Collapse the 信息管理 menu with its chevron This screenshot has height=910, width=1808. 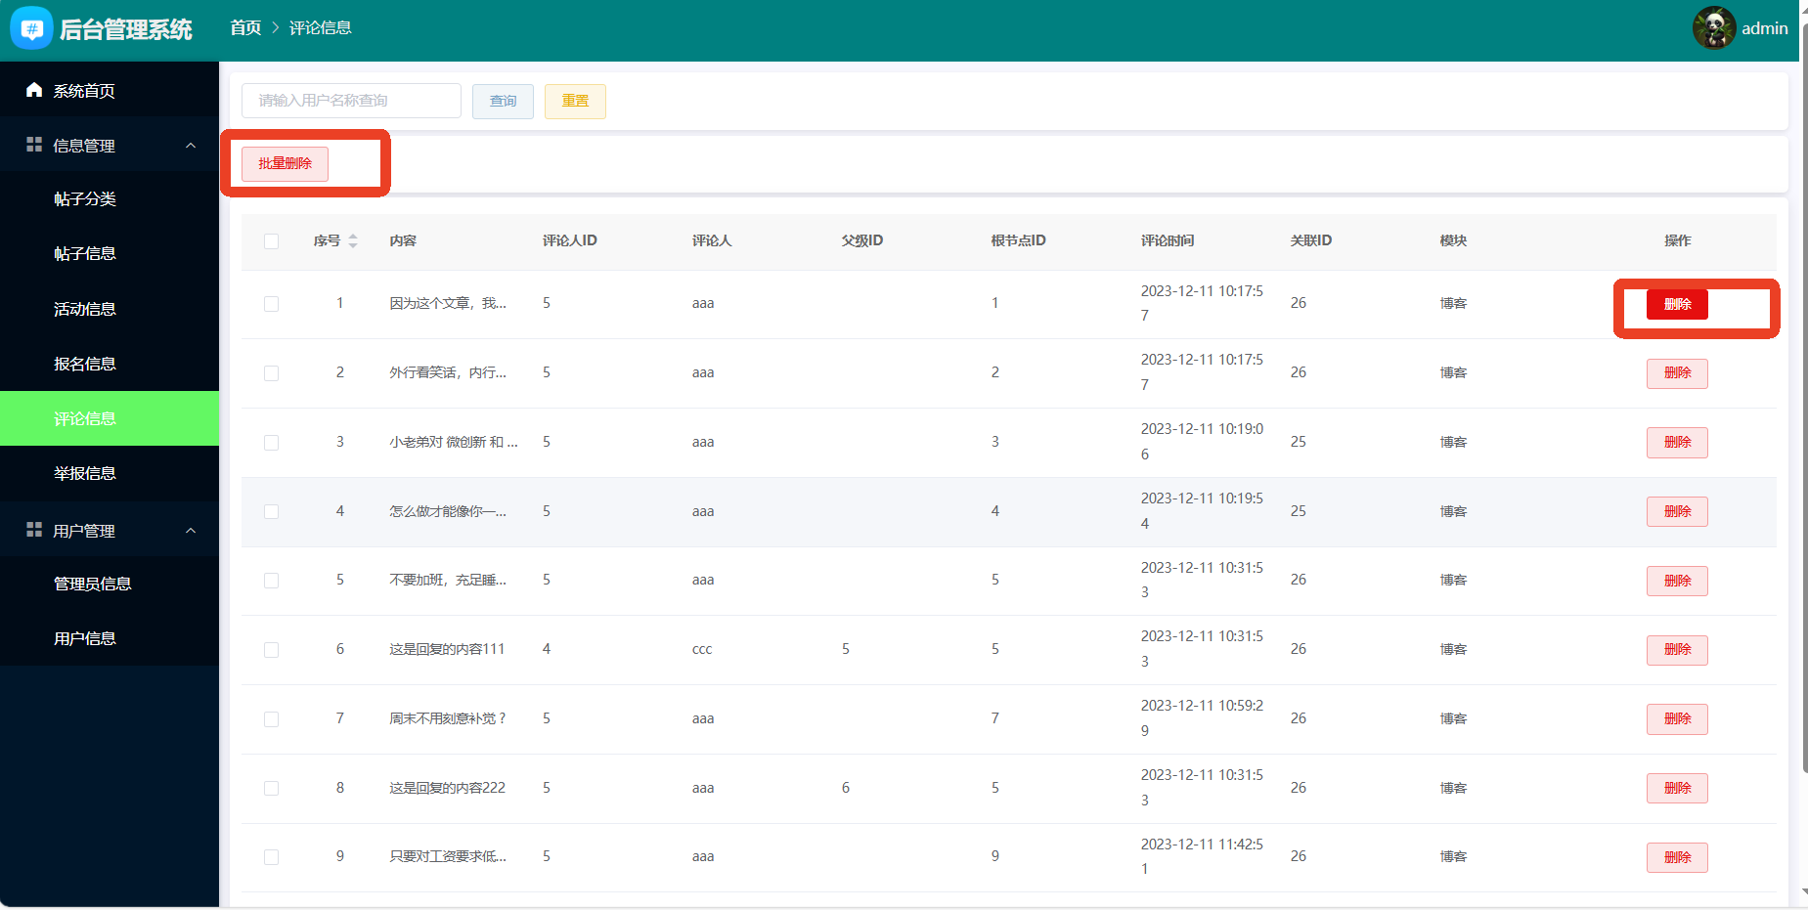191,146
